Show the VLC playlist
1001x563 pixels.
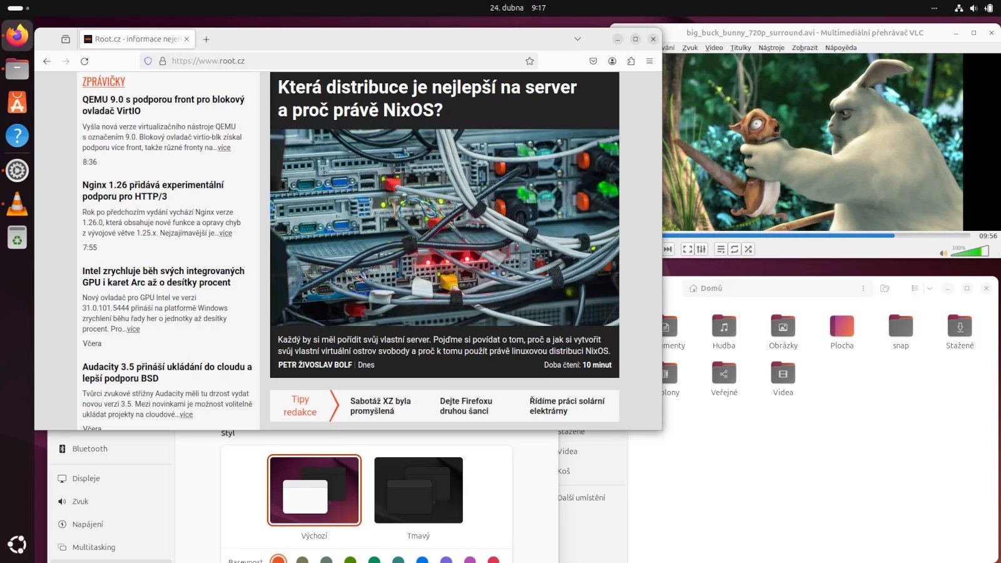point(721,249)
